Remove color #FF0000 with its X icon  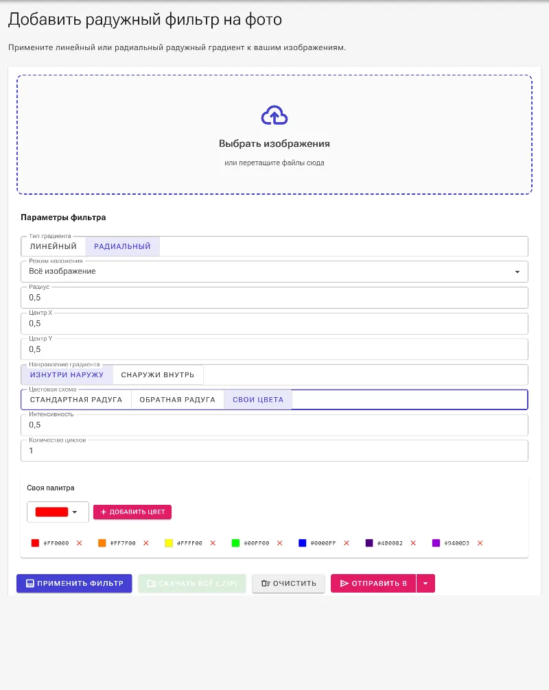coord(79,543)
